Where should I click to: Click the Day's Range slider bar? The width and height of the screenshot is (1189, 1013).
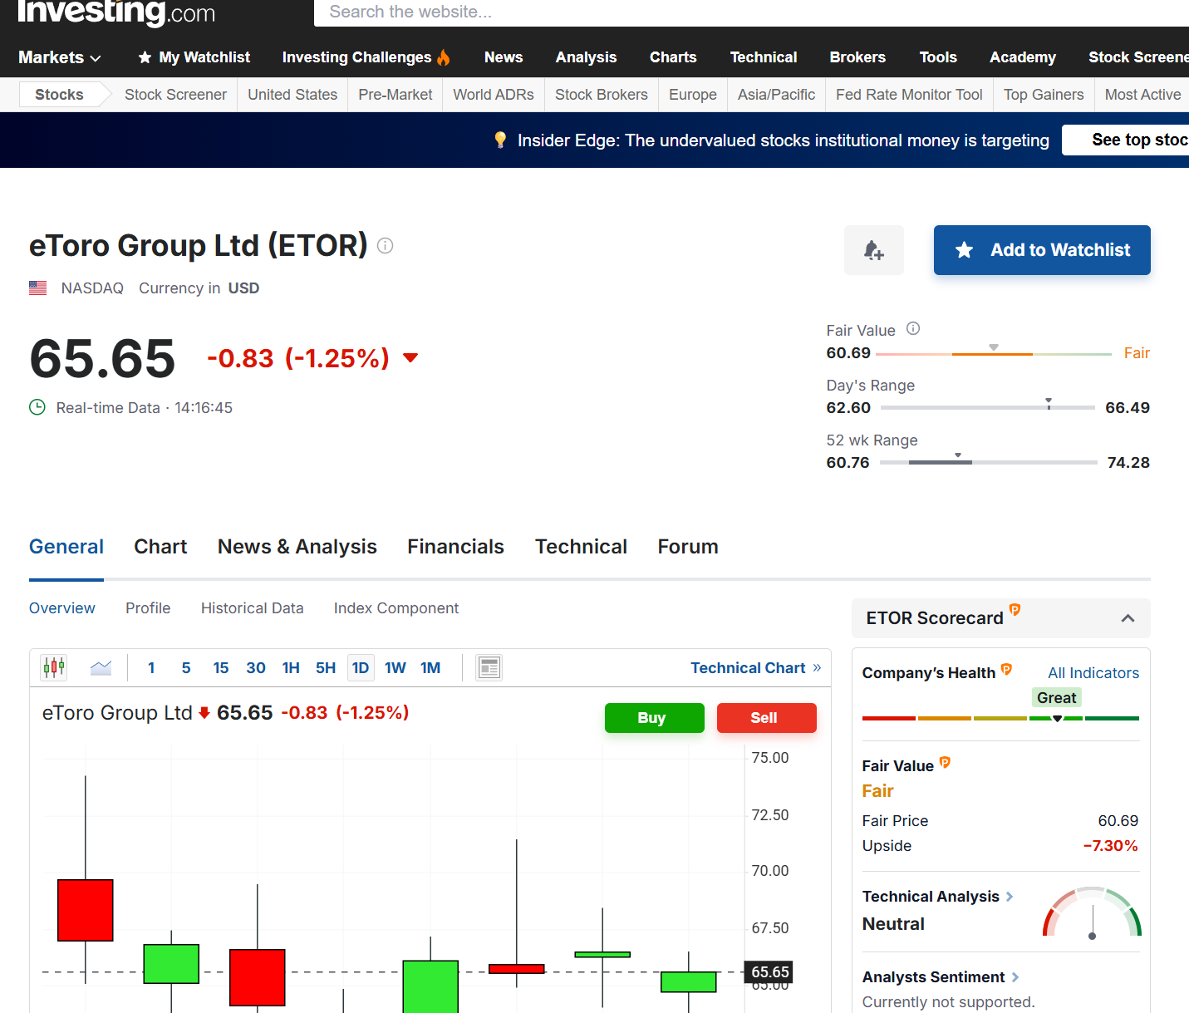tap(988, 407)
